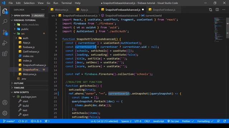Open the Manage settings gear
Screen dimensions: 229x128
click(x=5, y=113)
